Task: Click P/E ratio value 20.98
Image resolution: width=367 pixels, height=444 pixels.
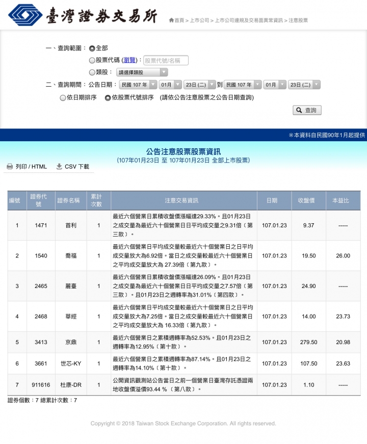Action: [x=343, y=342]
